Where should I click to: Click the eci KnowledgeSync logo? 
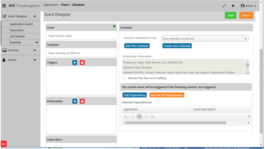coord(25,6)
